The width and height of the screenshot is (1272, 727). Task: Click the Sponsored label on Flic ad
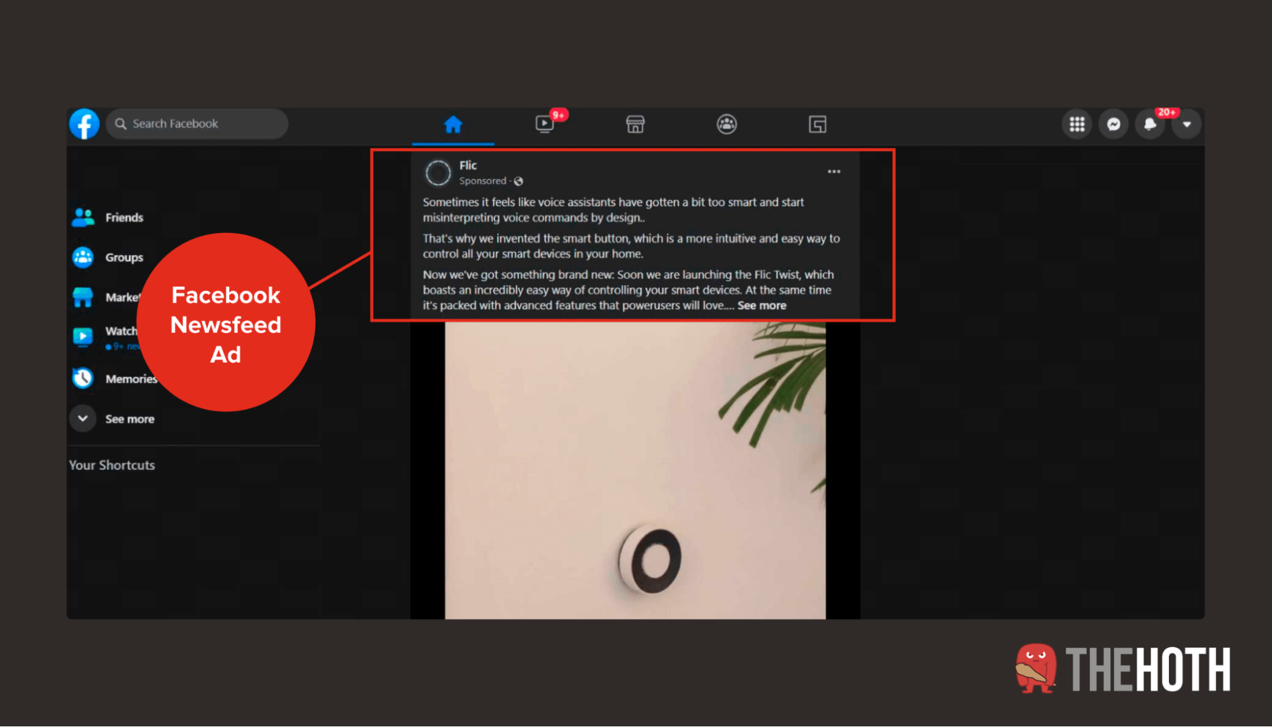[483, 181]
